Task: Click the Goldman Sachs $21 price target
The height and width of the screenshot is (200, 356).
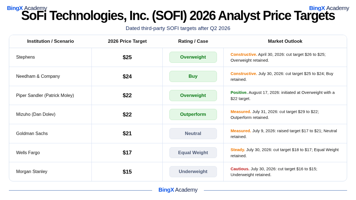Action: [x=127, y=133]
